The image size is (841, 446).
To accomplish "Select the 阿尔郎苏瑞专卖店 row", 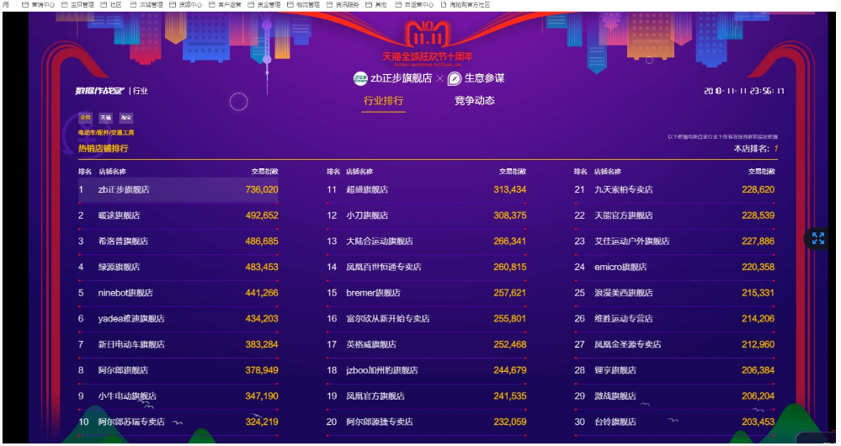I will pos(178,422).
